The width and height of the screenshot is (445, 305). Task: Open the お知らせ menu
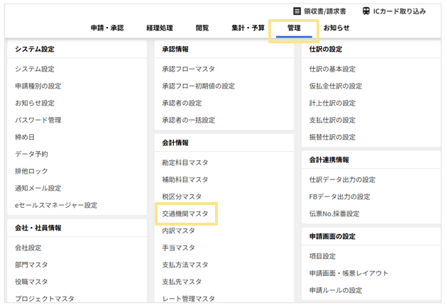[x=336, y=28]
